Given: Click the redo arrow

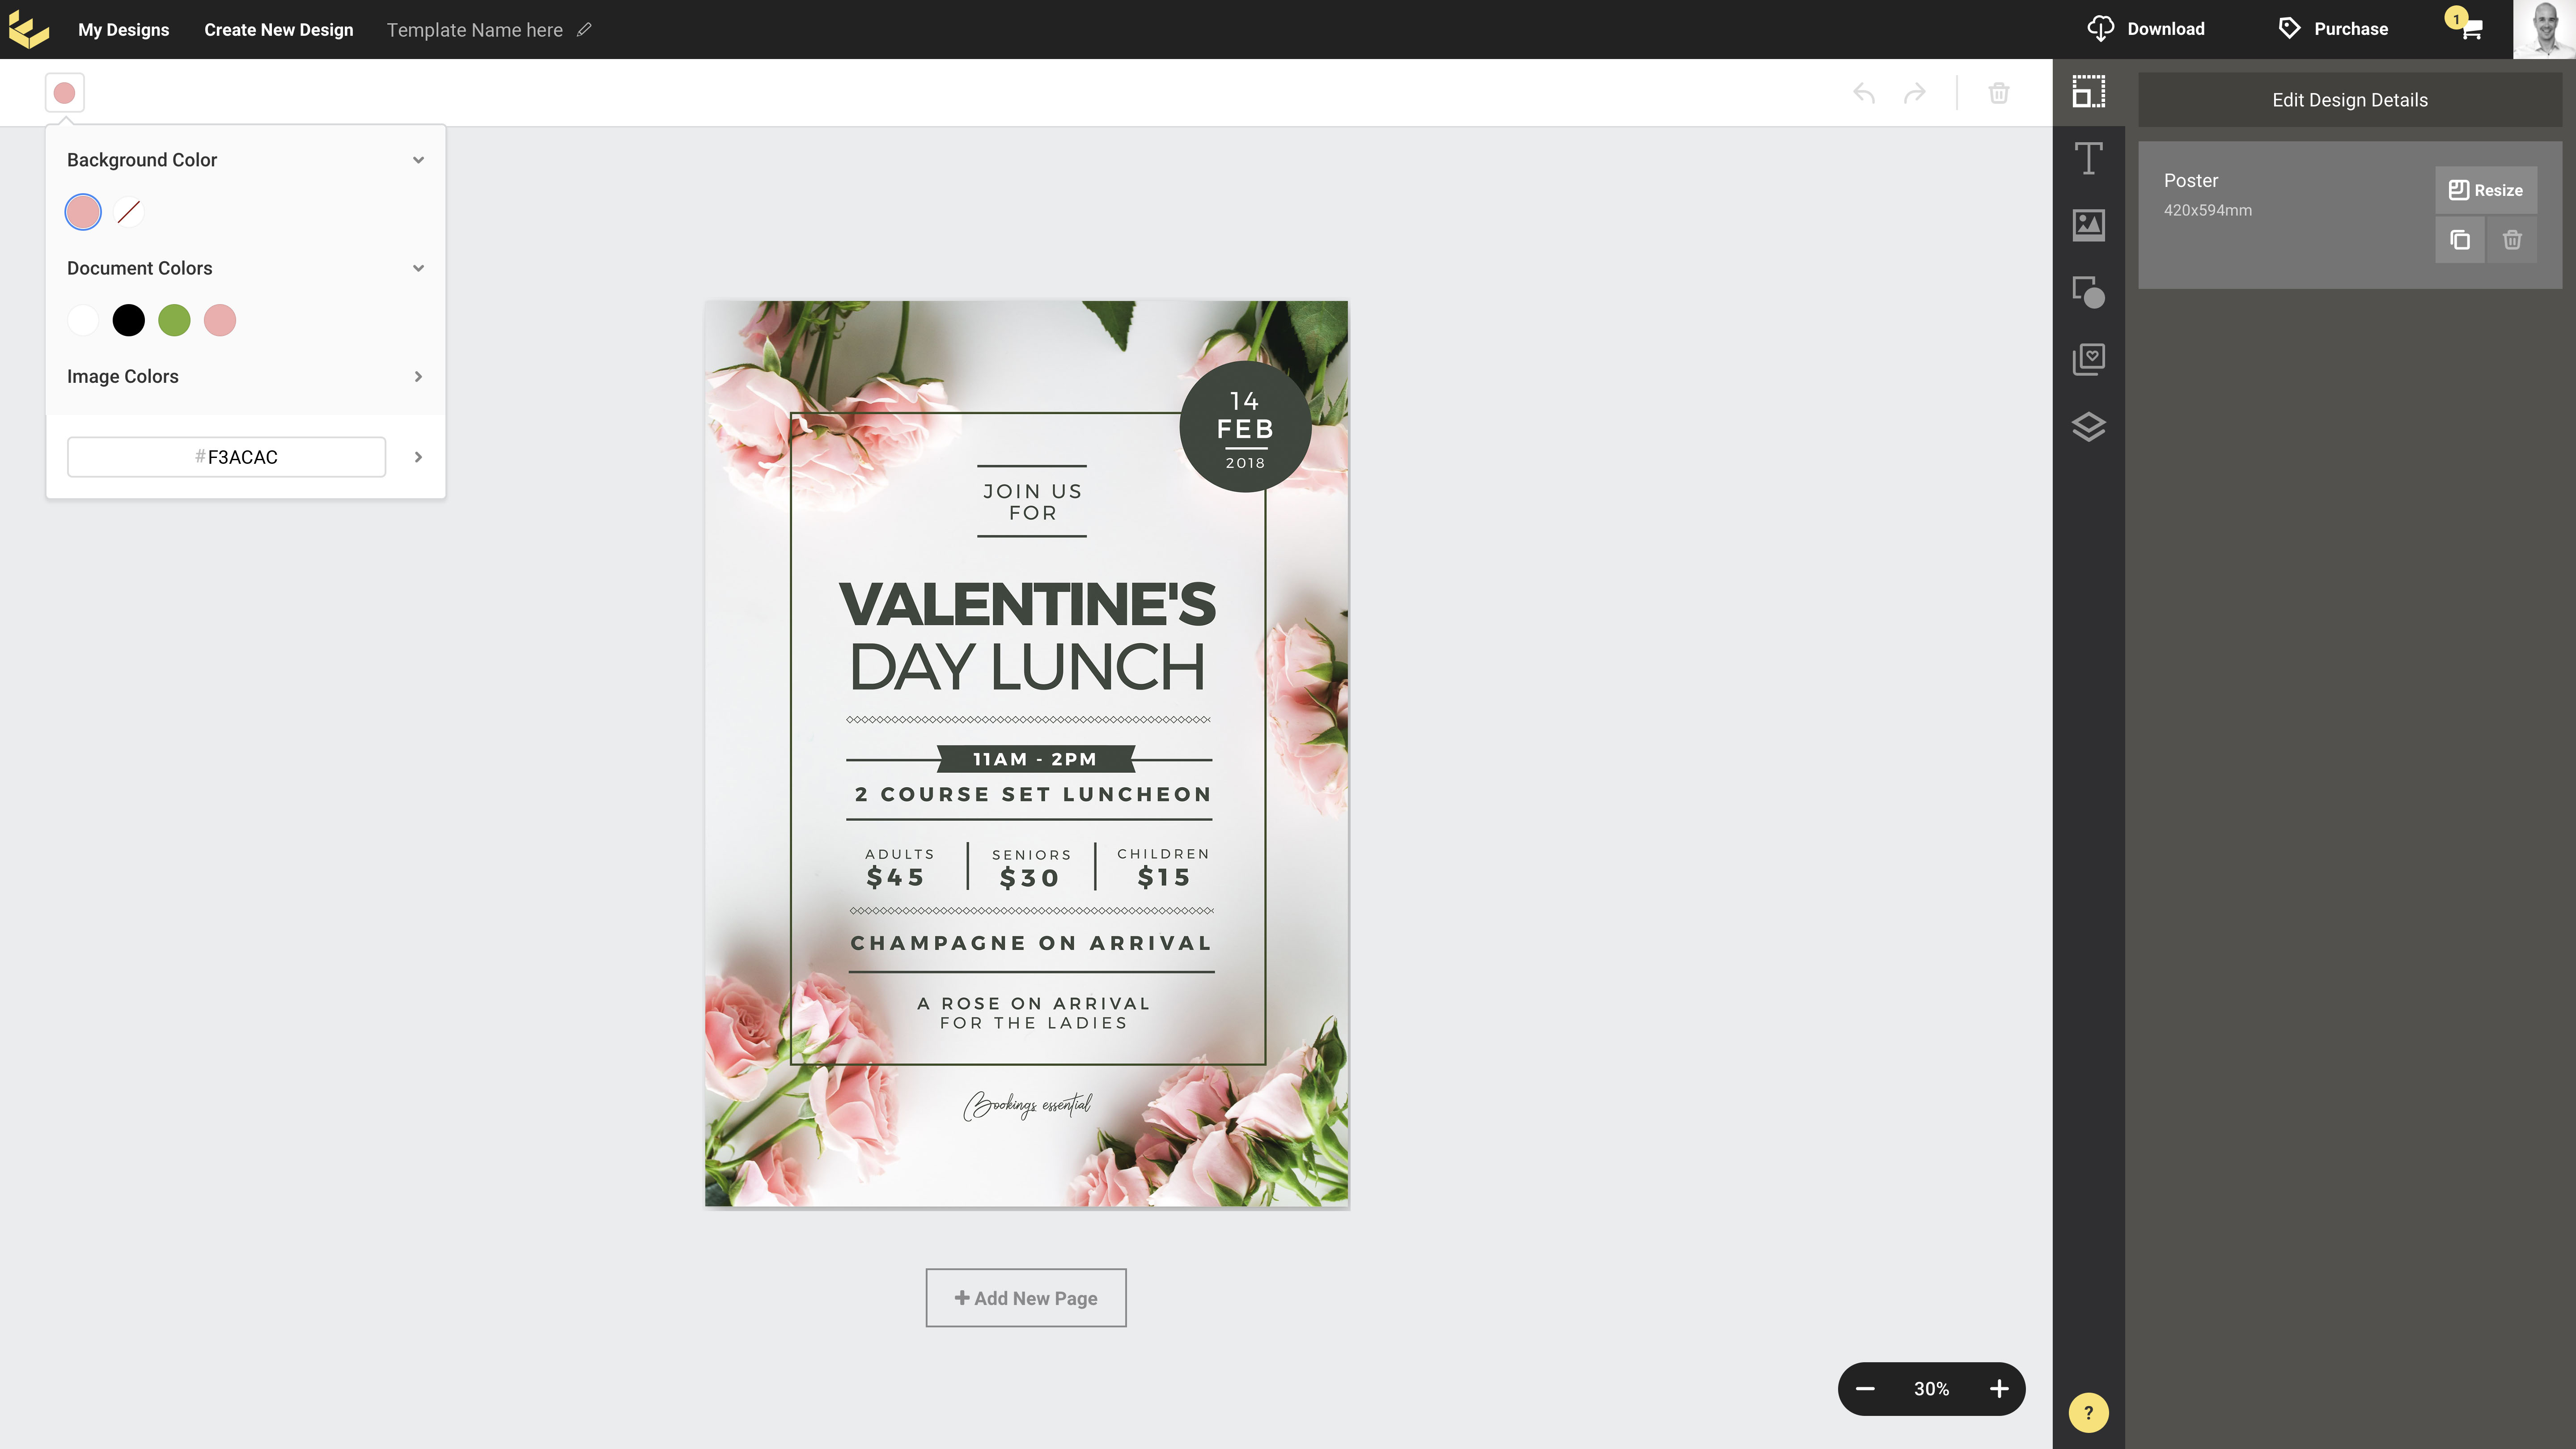Looking at the screenshot, I should (x=1914, y=94).
